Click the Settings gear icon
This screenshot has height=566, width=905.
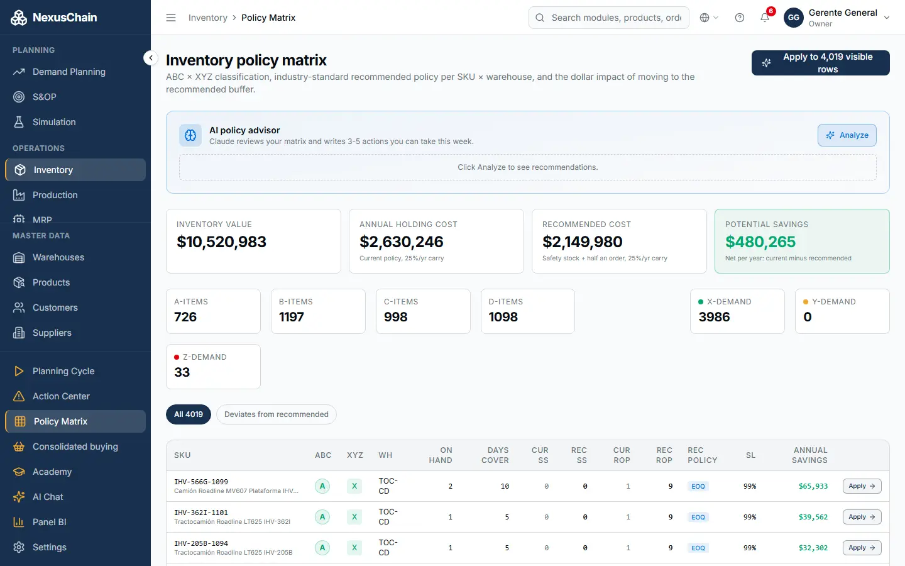point(19,547)
